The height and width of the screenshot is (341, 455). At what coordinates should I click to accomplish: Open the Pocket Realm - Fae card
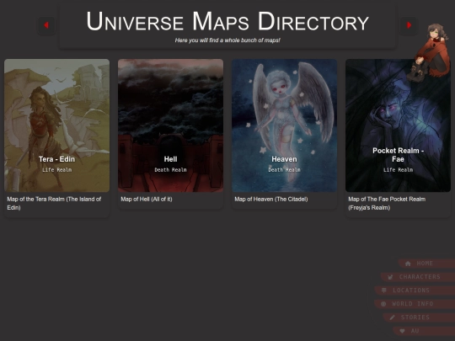[398, 125]
